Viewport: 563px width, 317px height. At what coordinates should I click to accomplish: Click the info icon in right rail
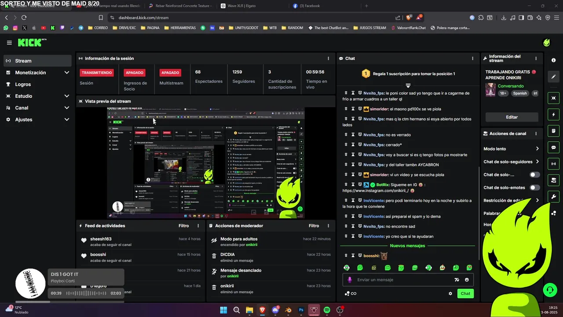click(x=553, y=60)
